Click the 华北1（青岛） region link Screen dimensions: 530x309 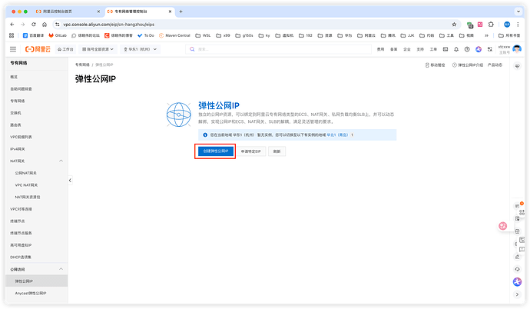click(335, 134)
